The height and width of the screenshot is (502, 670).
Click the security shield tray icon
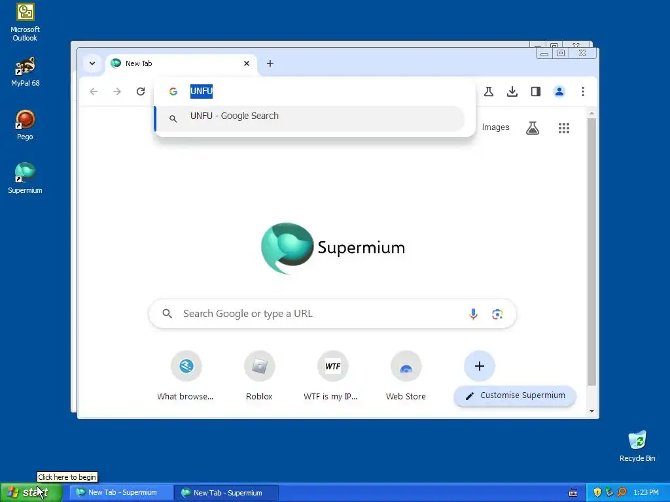[597, 493]
